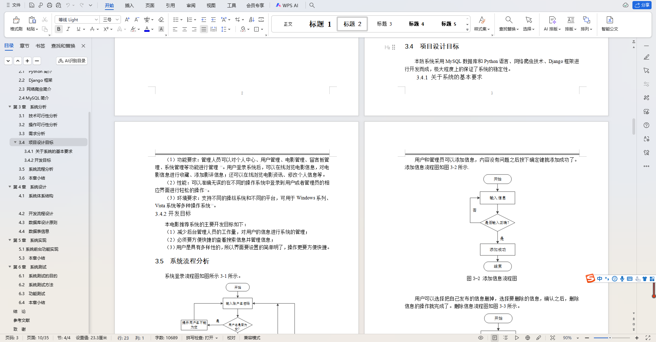Open the paste options dropdown arrow
The height and width of the screenshot is (342, 656).
click(37, 29)
